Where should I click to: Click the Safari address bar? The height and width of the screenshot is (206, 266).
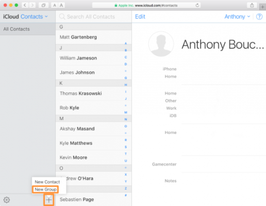click(x=146, y=5)
